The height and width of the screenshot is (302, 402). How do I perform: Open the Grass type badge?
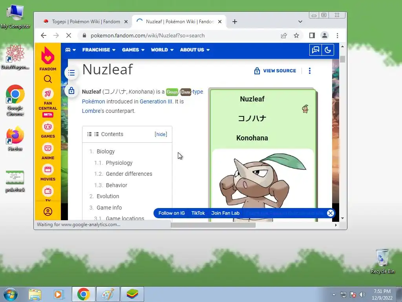click(172, 92)
